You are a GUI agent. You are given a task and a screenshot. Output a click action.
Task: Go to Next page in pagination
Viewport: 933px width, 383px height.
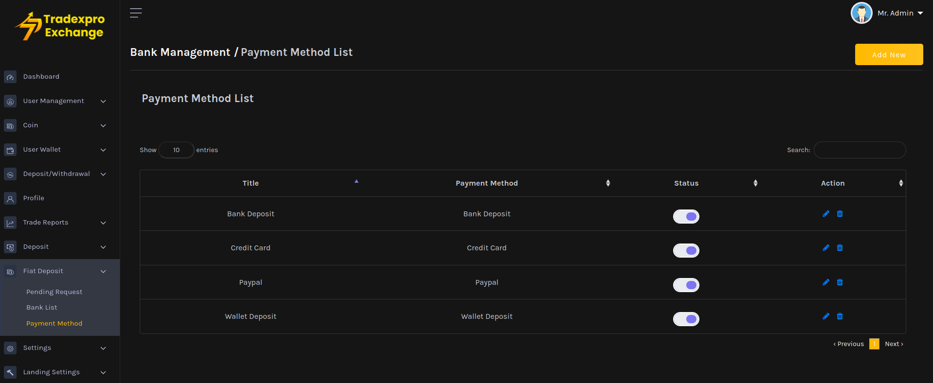894,344
